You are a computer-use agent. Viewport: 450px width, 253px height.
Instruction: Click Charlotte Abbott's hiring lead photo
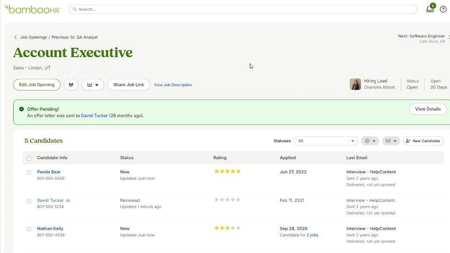point(355,84)
